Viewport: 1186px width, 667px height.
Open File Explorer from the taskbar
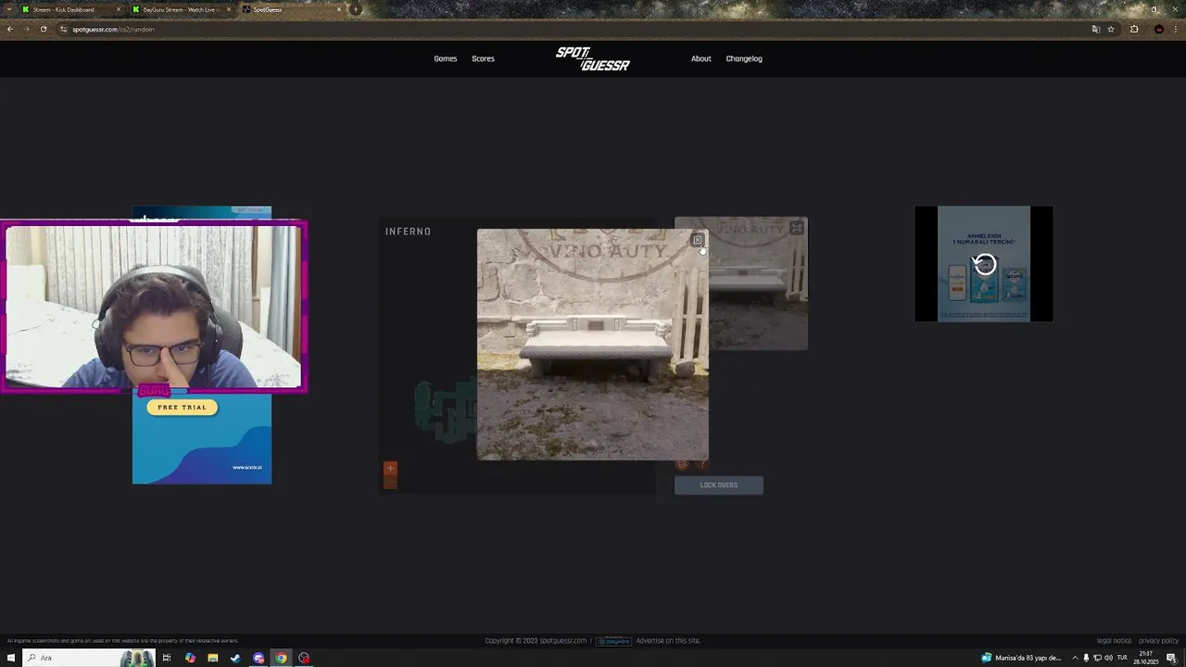tap(212, 658)
